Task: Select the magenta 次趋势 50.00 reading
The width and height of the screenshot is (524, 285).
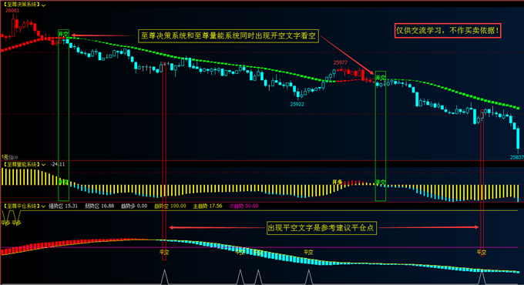Action: 244,206
